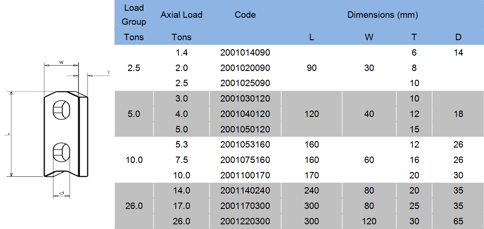Click the lower slotted hole in the diagram
This screenshot has width=484, height=229.
point(61,152)
